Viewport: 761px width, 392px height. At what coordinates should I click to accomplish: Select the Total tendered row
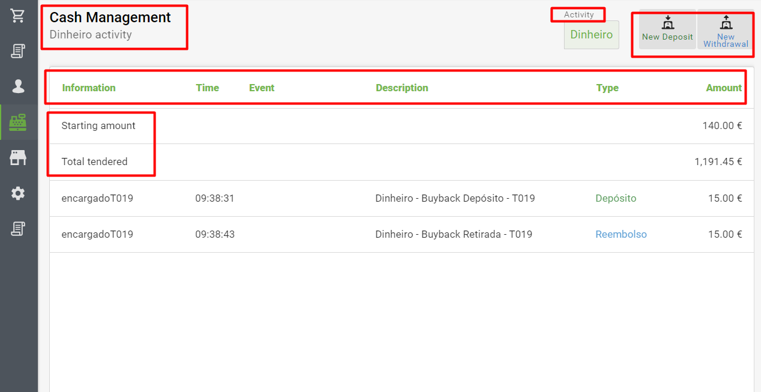pos(94,161)
